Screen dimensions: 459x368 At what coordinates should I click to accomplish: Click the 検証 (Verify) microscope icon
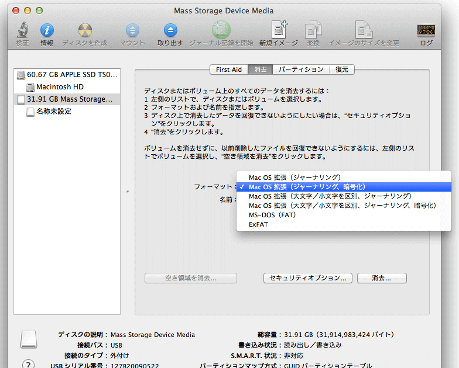pyautogui.click(x=22, y=30)
